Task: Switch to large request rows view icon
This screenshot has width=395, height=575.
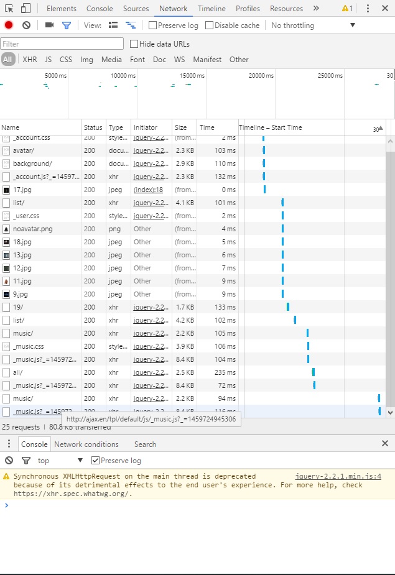Action: pyautogui.click(x=113, y=25)
